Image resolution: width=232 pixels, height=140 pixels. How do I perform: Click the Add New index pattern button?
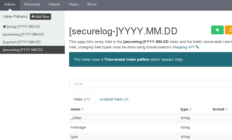40,17
